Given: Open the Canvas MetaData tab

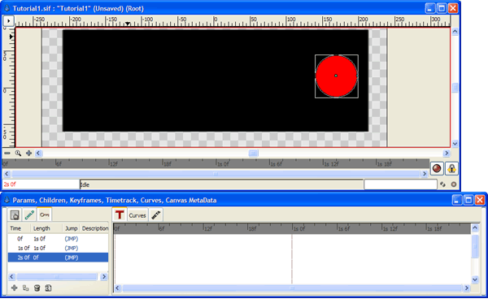Looking at the screenshot, I should 156,215.
